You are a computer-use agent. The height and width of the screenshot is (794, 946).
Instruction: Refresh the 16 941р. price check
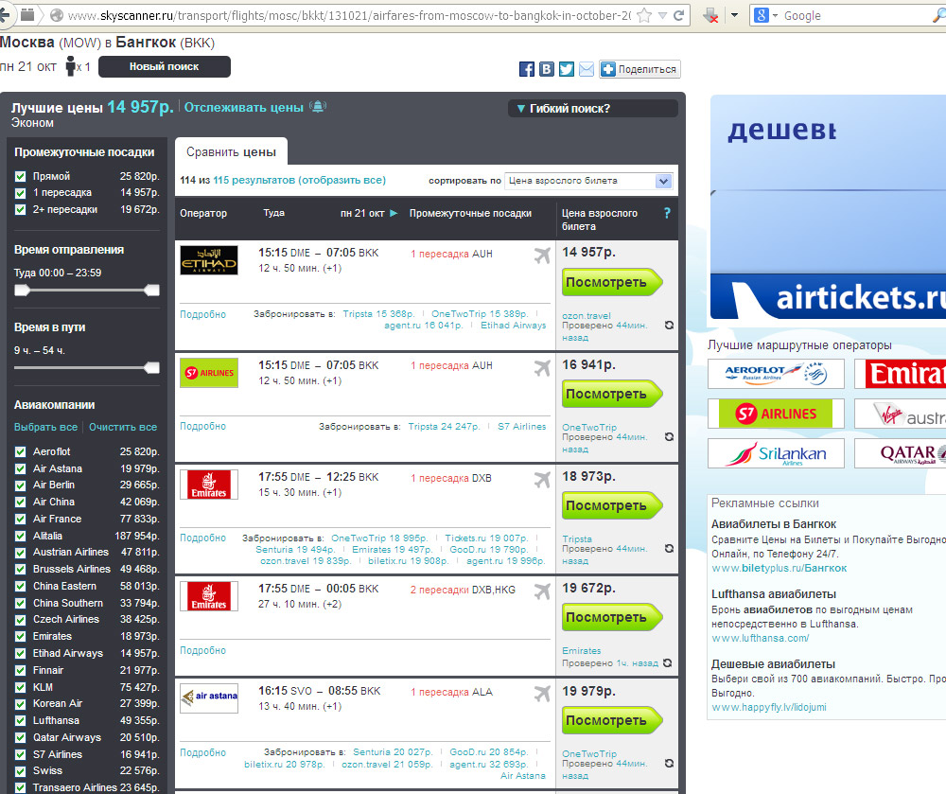(669, 437)
